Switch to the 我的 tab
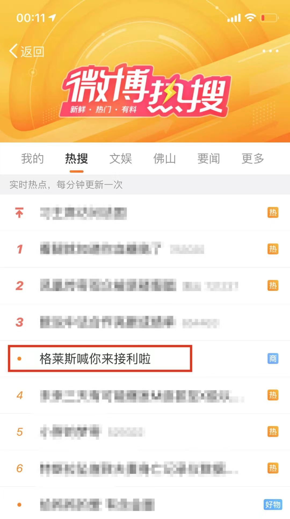This screenshot has height=519, width=290. pyautogui.click(x=32, y=158)
